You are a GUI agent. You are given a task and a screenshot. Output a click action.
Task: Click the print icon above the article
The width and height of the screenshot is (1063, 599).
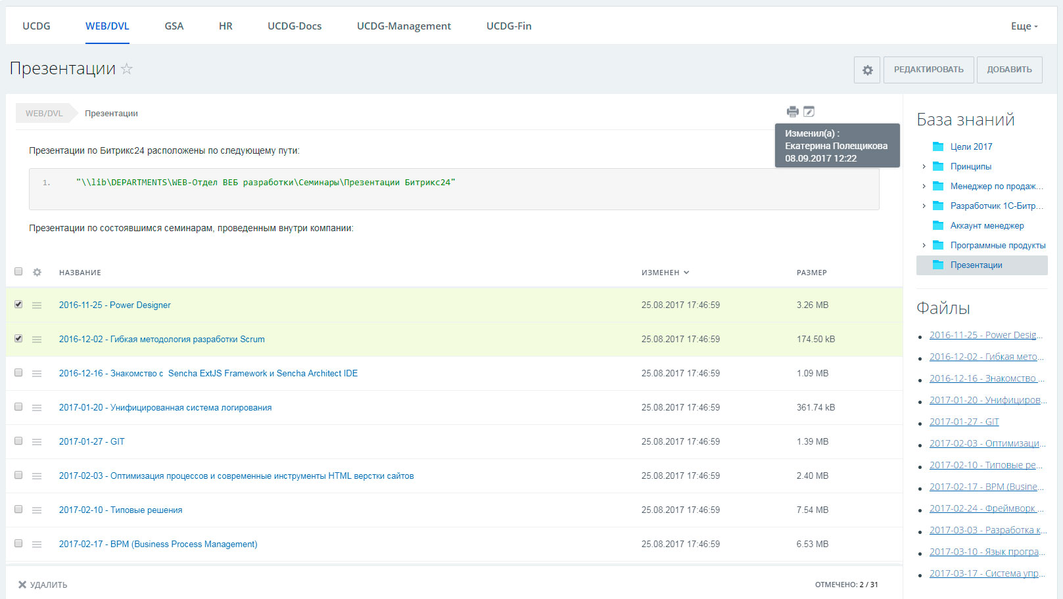[x=793, y=112]
